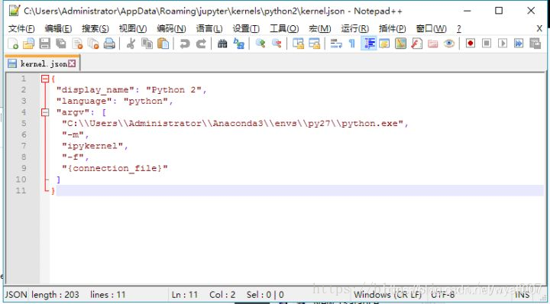Image resolution: width=550 pixels, height=304 pixels.
Task: Collapse the root brace fold on line 1
Action: click(45, 79)
